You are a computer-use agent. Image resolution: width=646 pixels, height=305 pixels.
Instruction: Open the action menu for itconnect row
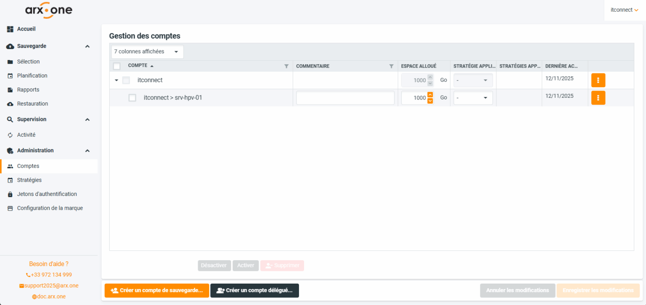point(598,80)
